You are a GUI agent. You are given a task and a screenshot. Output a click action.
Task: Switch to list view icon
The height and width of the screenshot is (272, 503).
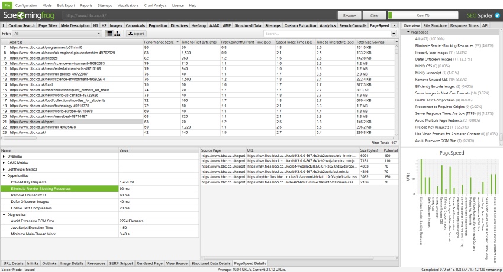(109, 34)
